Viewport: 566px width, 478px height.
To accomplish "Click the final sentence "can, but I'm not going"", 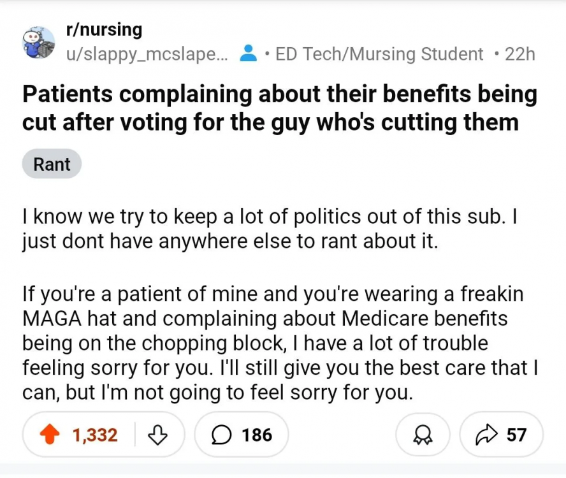I will 217,393.
